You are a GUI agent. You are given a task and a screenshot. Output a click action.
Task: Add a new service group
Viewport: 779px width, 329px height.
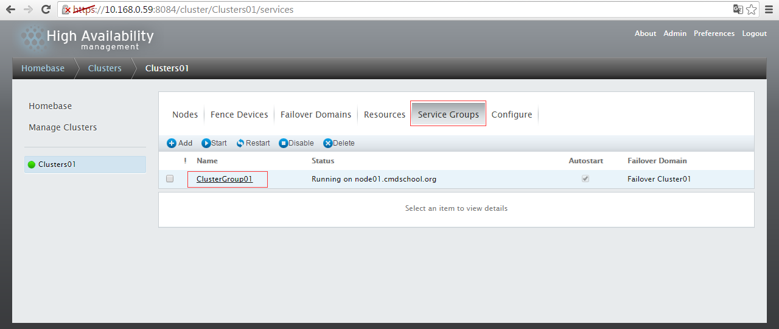[180, 143]
